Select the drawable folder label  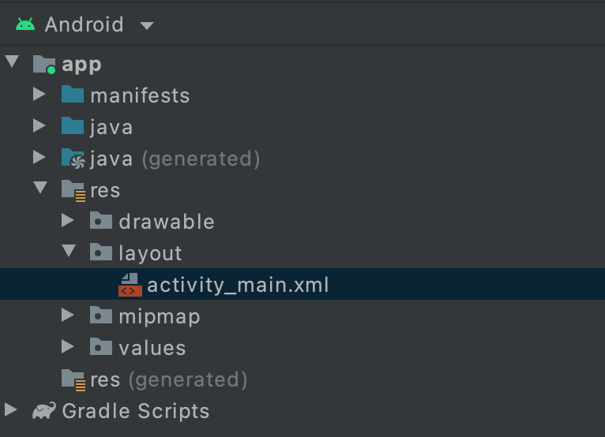(166, 222)
